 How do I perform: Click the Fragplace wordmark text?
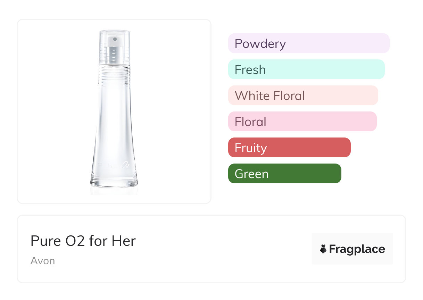click(x=357, y=249)
